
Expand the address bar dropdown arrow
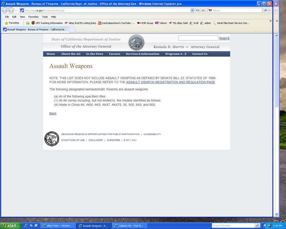(192, 10)
